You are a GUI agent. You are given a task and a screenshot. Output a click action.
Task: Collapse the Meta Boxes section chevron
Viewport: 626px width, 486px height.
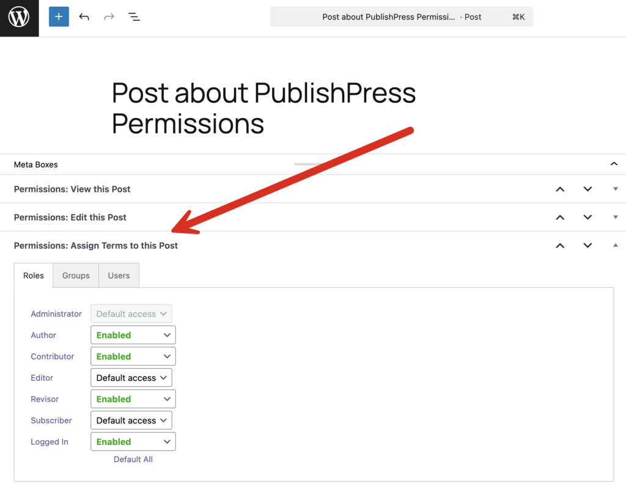[614, 164]
